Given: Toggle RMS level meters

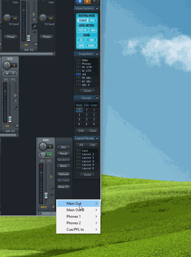Looking at the screenshot, I should [93, 30].
